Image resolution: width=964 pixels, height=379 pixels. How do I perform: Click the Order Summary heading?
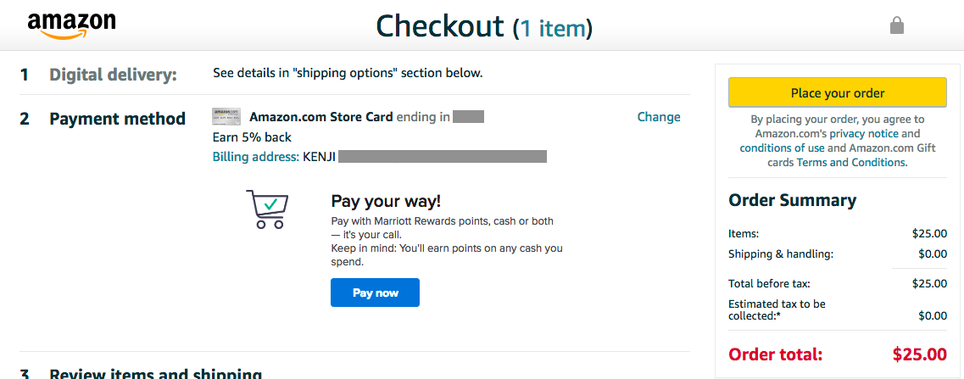point(793,200)
